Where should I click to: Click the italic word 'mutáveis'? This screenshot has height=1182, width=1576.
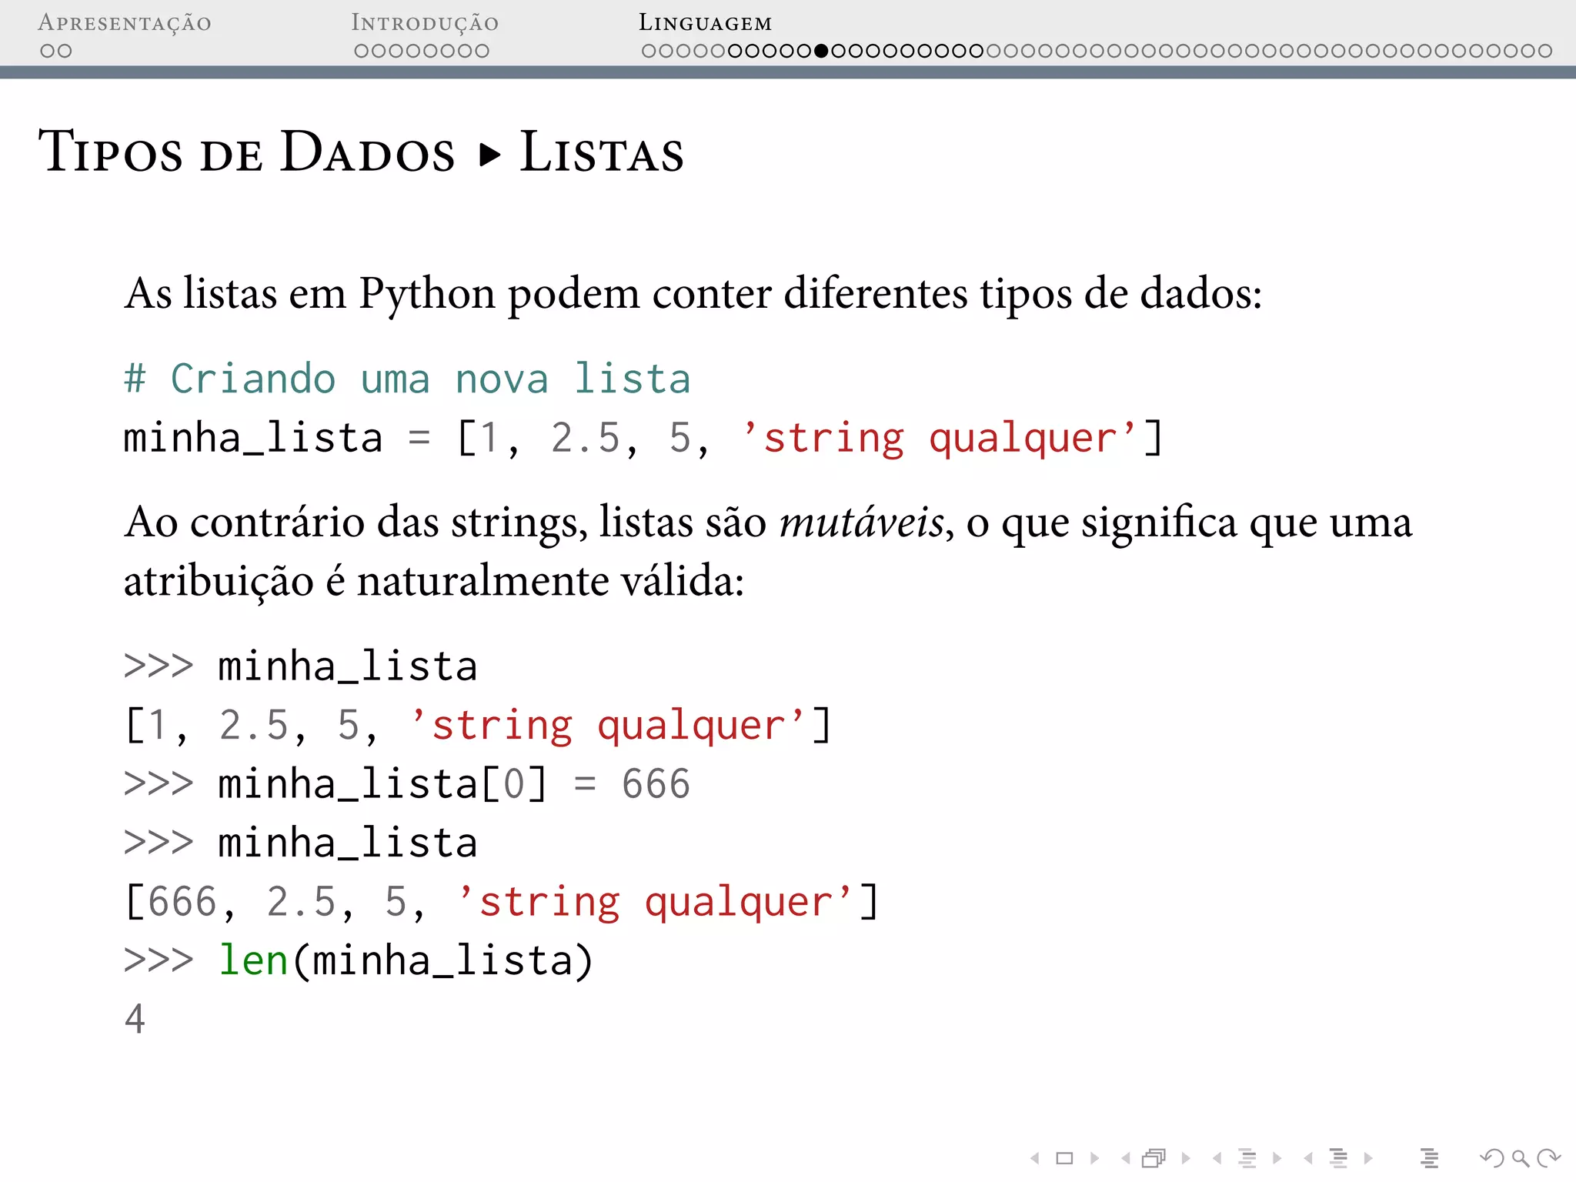(862, 523)
